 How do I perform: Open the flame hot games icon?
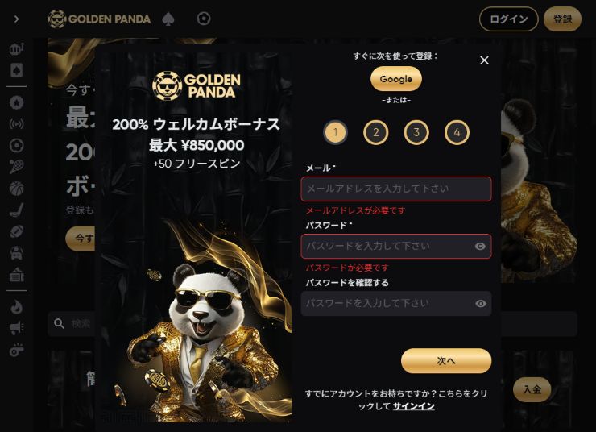(x=17, y=307)
